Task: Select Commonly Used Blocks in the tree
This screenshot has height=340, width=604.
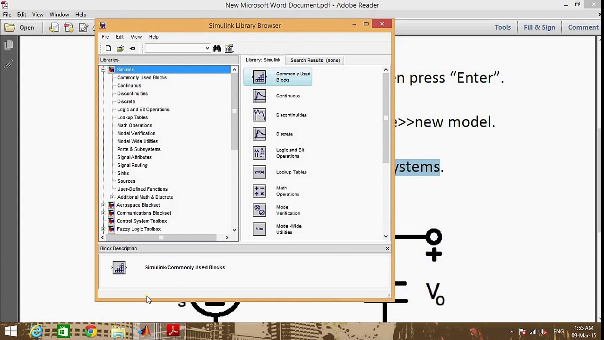Action: 142,77
